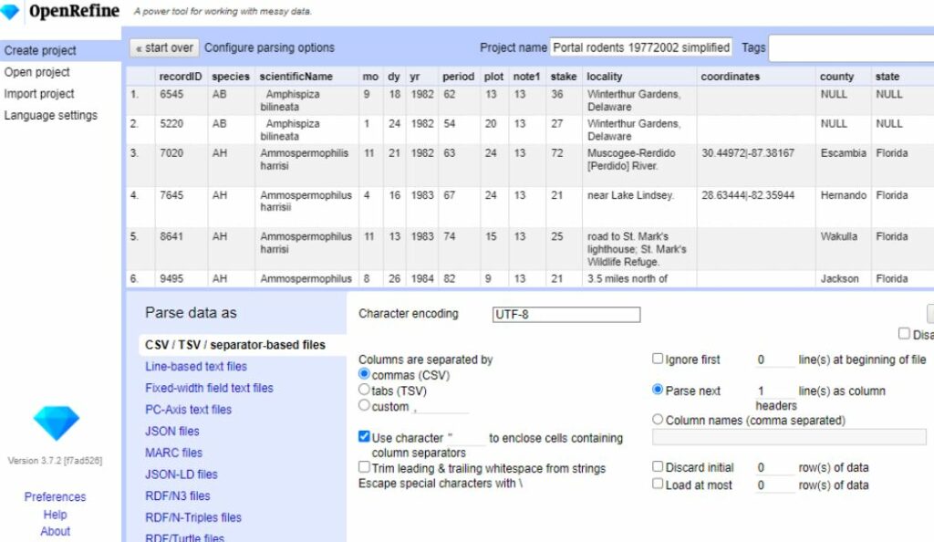Screen dimensions: 934x542
Task: Select MARC files parser
Action: point(174,453)
